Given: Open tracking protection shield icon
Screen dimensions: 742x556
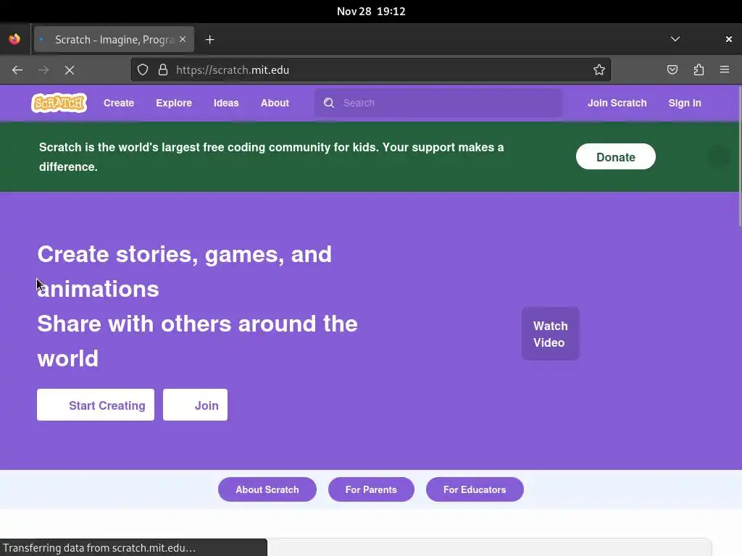Looking at the screenshot, I should click(x=143, y=70).
